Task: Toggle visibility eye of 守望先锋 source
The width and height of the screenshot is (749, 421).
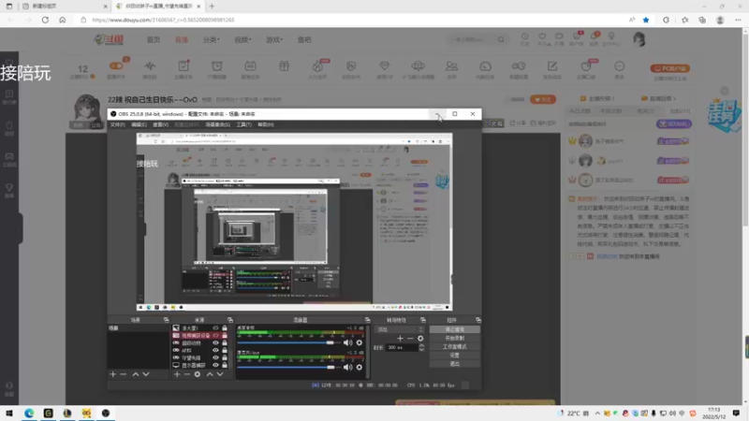Action: [x=215, y=357]
